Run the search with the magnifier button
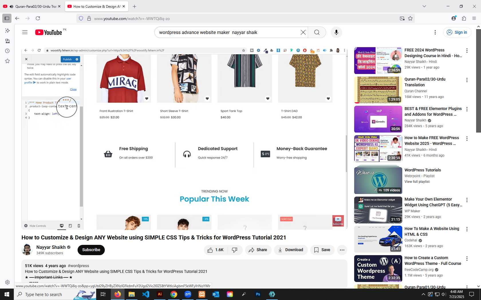 317,32
